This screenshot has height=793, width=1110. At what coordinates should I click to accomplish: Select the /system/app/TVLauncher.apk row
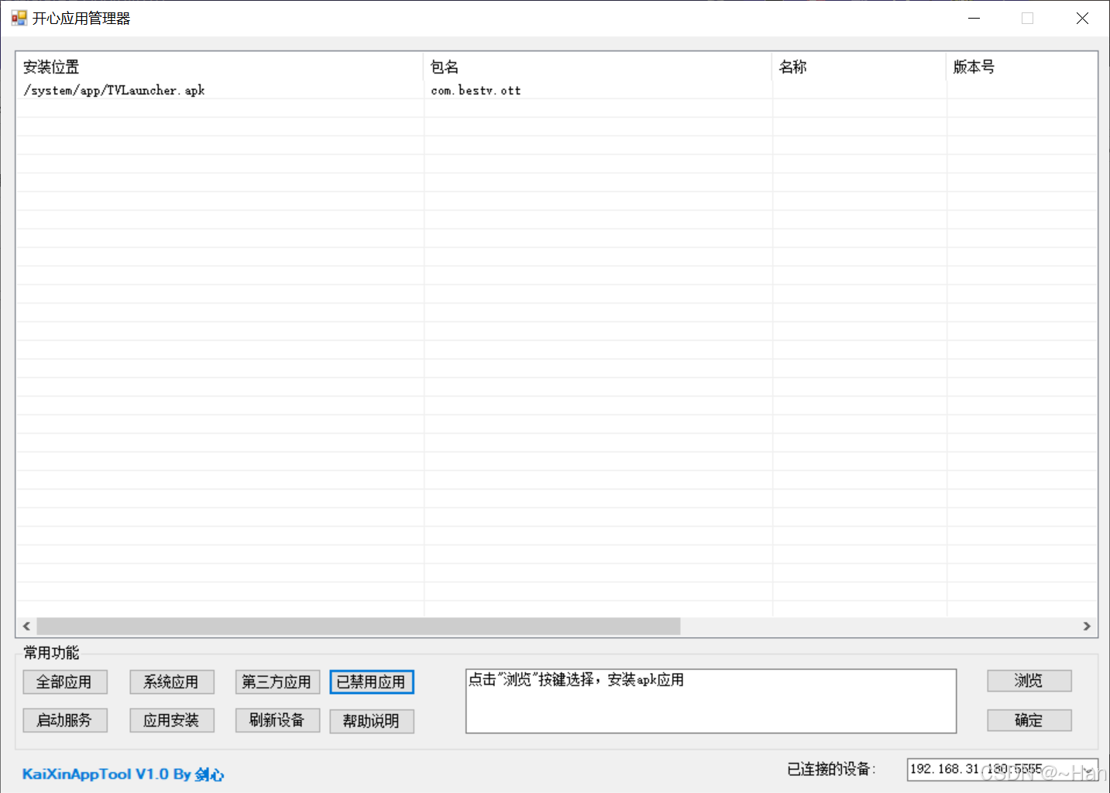[556, 90]
